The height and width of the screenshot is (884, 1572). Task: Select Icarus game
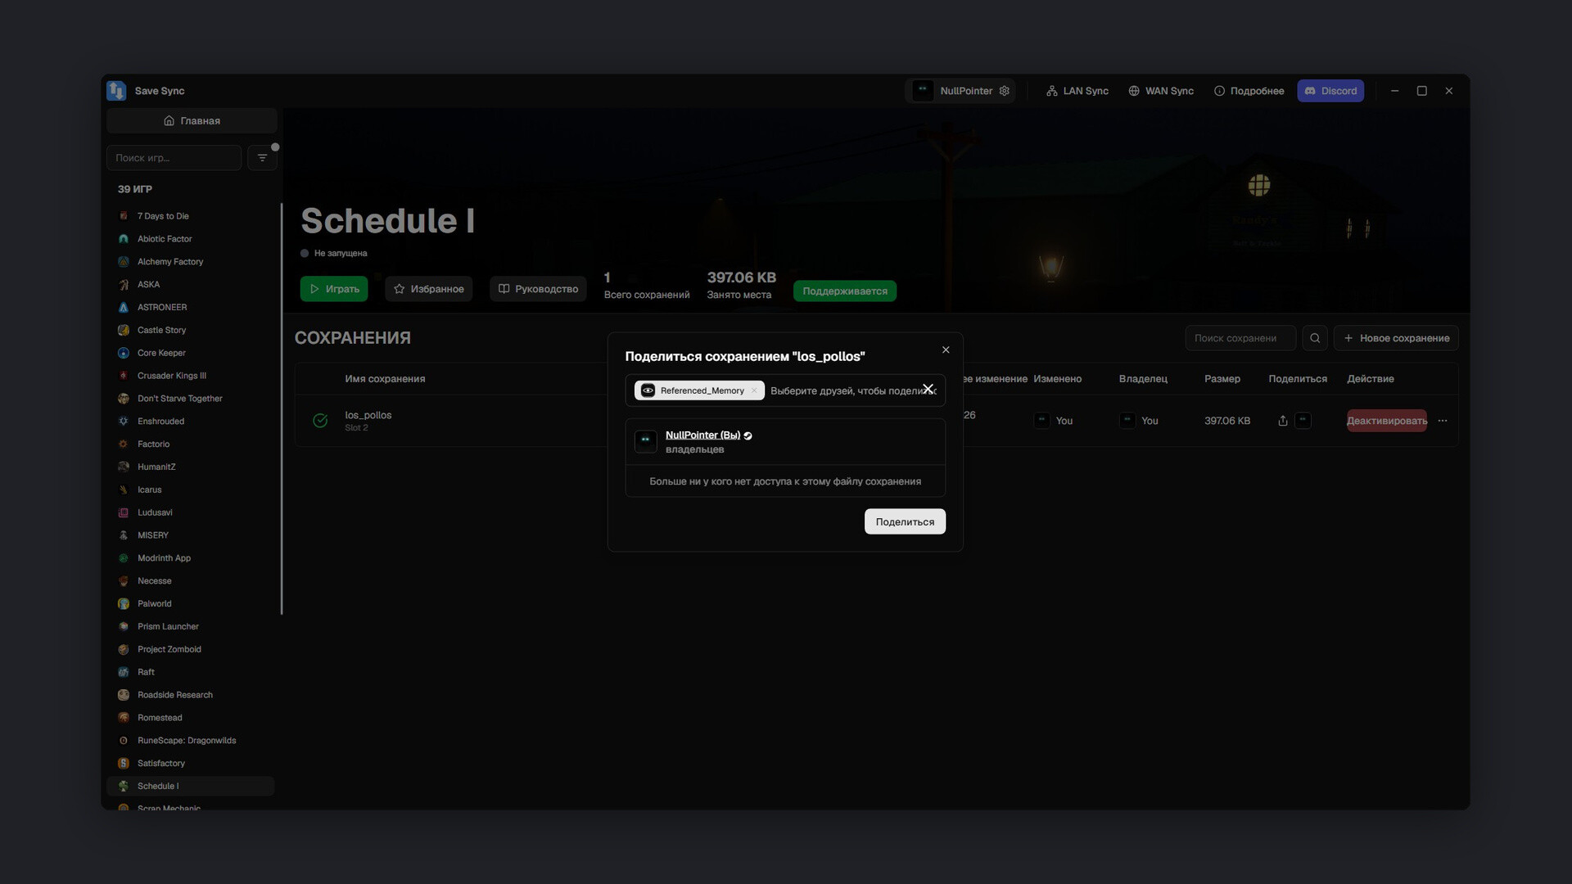190,489
